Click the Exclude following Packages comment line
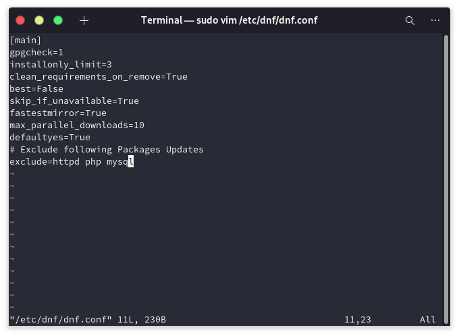This screenshot has width=459, height=336. click(107, 149)
